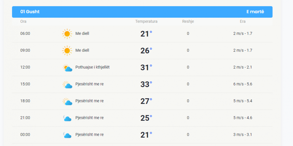Screen dimensions: 293x146
Task: Click wind value 3 m/s - 3.1
Action: point(243,135)
